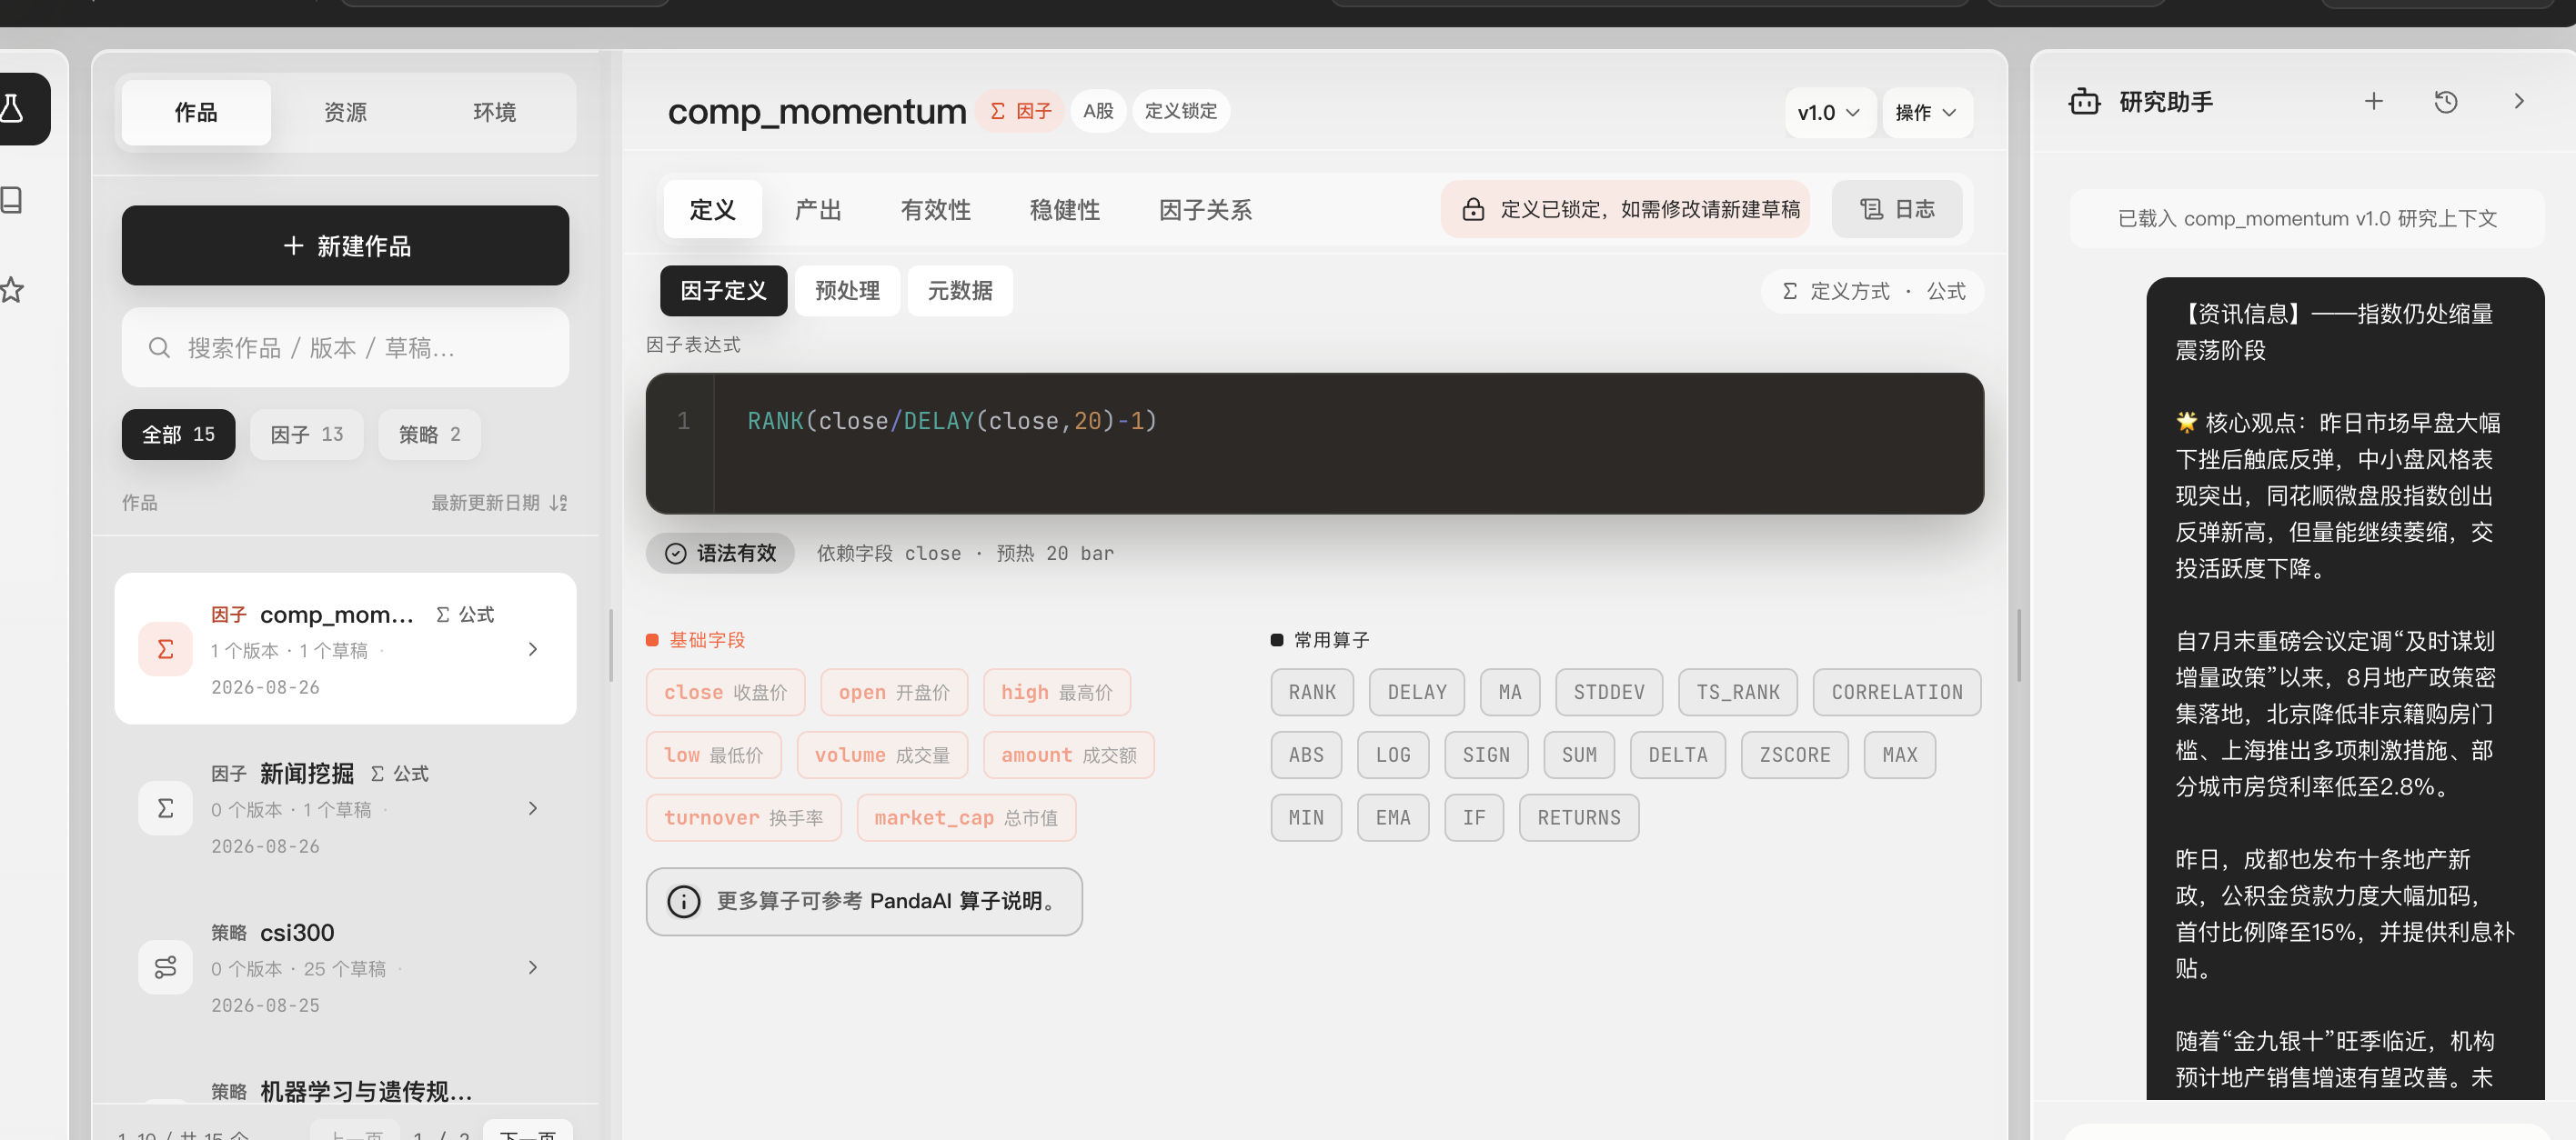Open the v1.0 version dropdown
Image resolution: width=2576 pixels, height=1140 pixels.
click(1828, 112)
